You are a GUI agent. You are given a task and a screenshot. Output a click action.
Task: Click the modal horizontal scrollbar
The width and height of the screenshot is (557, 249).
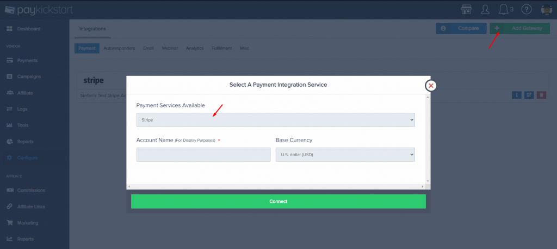click(x=275, y=187)
